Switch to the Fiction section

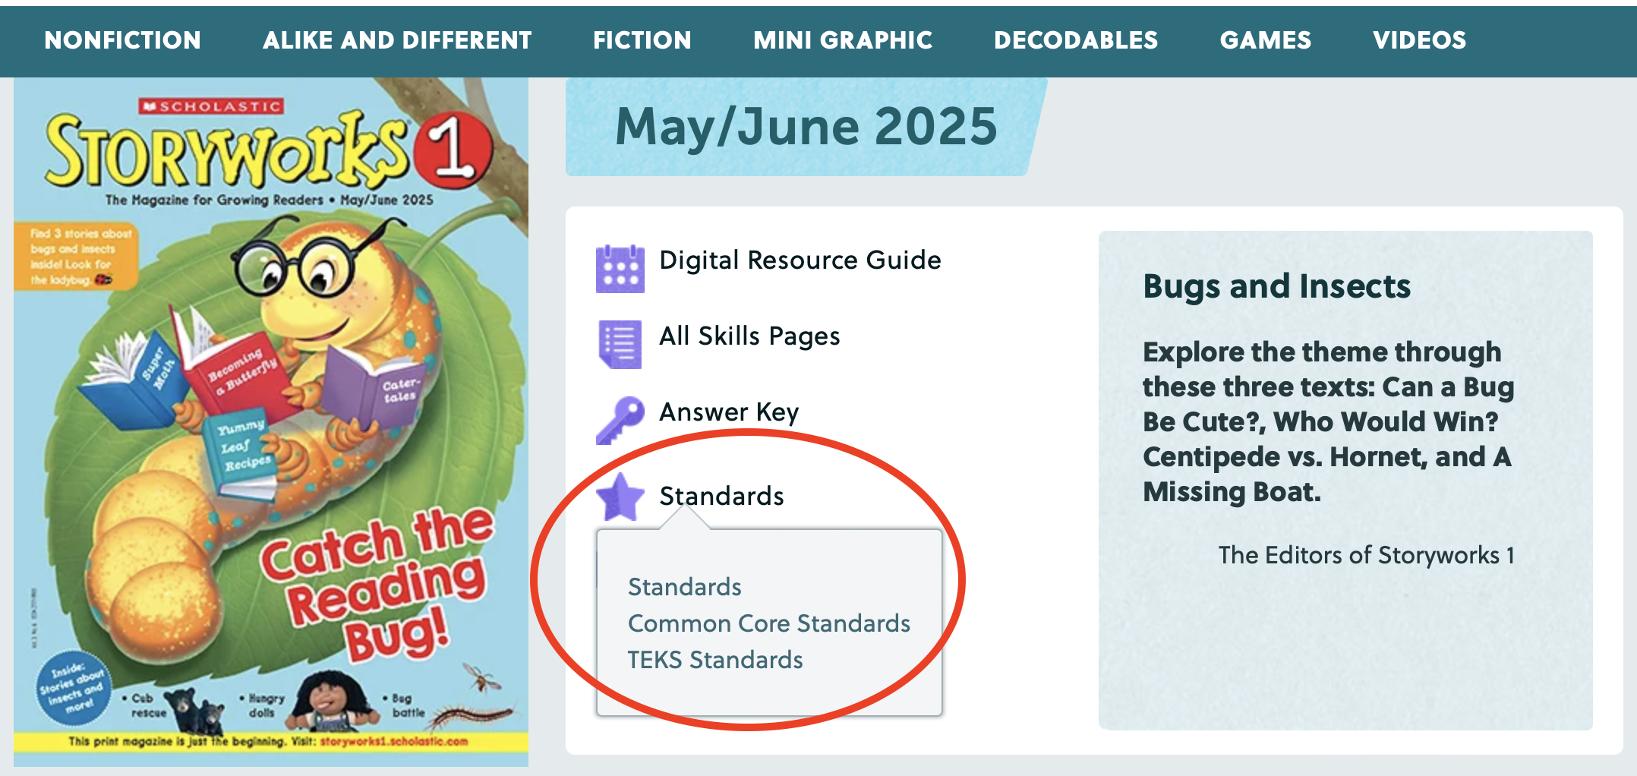[x=642, y=40]
